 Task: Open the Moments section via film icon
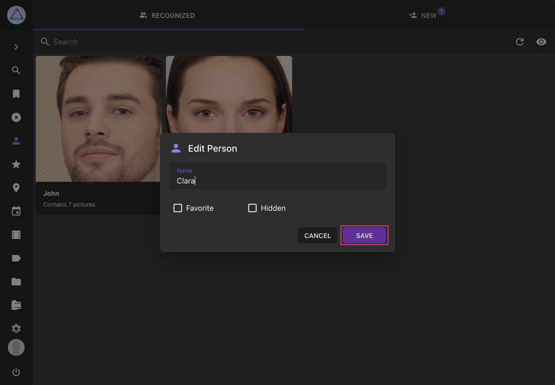pyautogui.click(x=16, y=234)
